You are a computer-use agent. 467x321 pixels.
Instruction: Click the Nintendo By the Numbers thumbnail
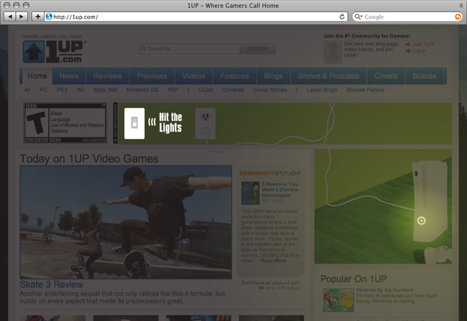point(339,300)
